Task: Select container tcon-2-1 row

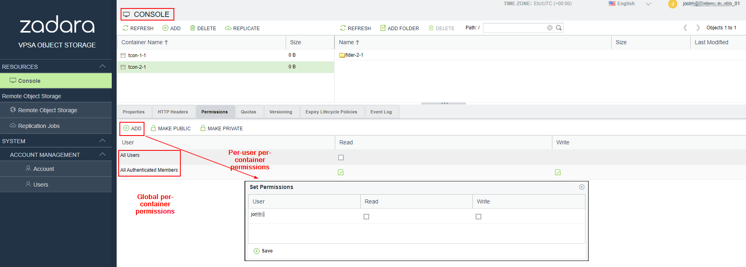Action: (226, 67)
